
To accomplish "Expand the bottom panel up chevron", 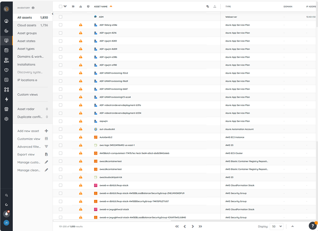I will (292, 226).
